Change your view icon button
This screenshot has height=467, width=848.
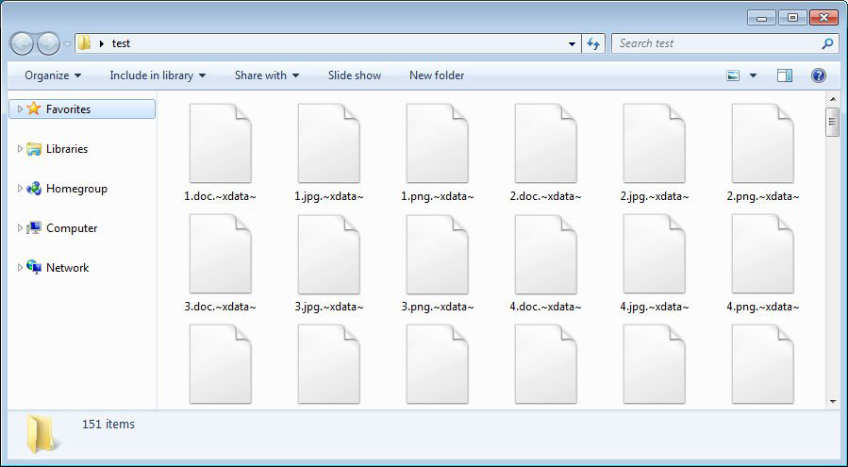point(733,75)
